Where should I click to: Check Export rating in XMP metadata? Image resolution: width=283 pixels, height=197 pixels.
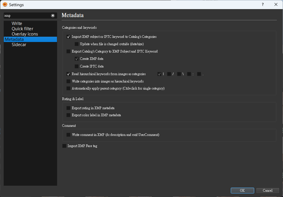pos(68,108)
